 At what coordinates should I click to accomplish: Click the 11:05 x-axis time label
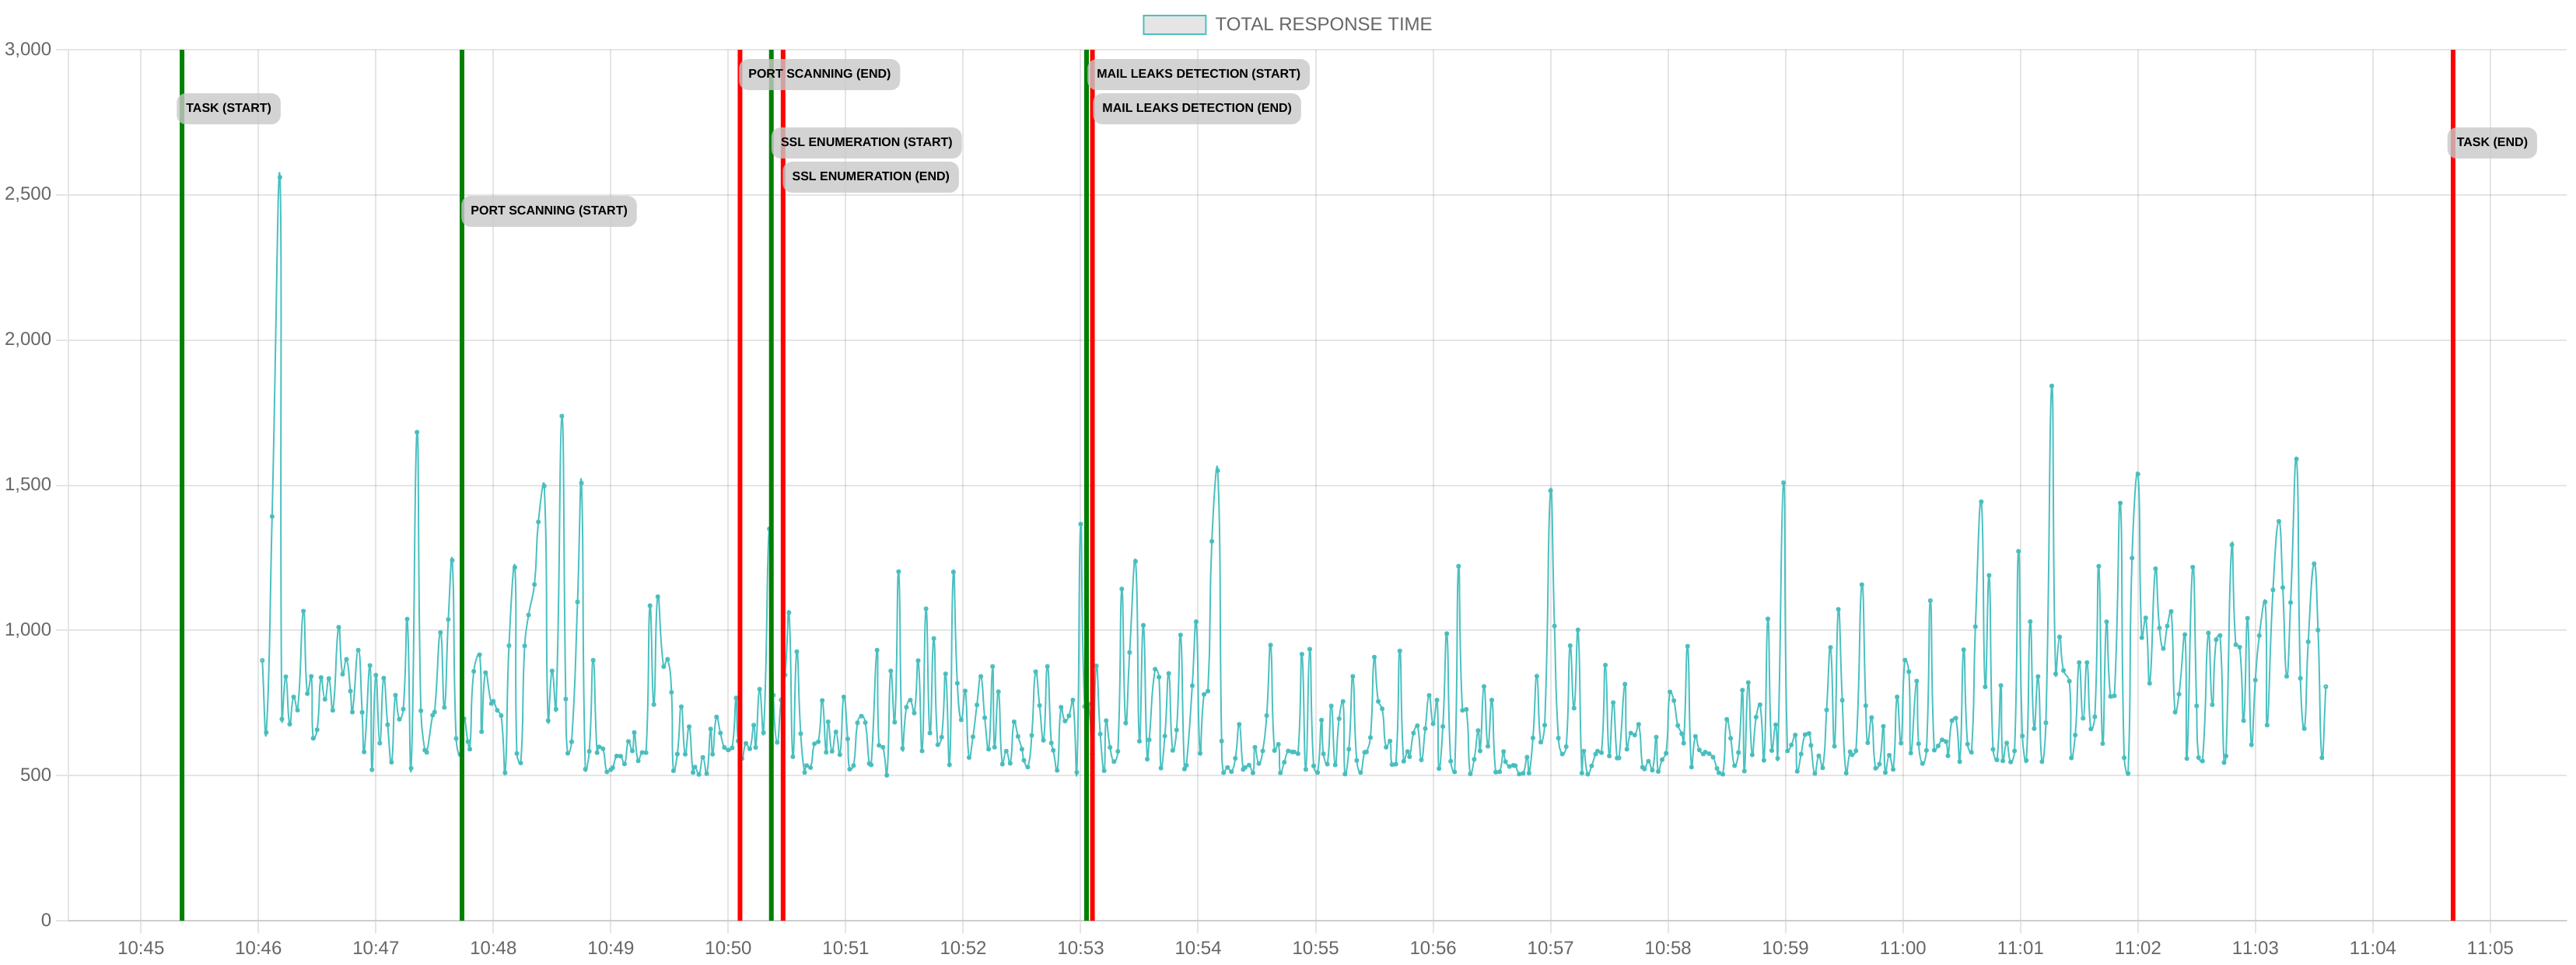(2490, 948)
